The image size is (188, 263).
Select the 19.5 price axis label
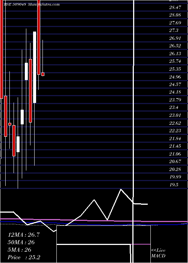click(174, 185)
